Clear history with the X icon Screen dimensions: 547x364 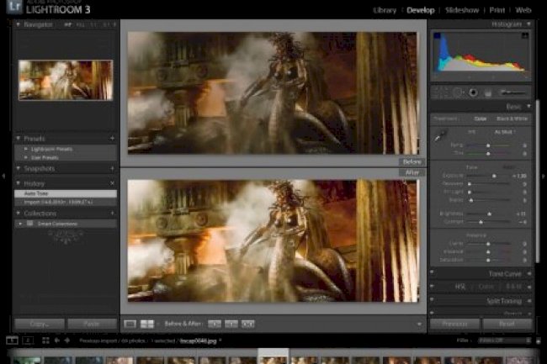point(112,182)
